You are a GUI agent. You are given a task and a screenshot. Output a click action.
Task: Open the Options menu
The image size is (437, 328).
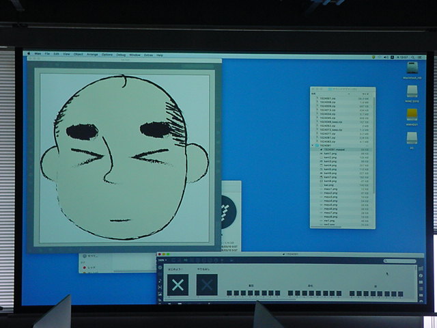pos(107,55)
